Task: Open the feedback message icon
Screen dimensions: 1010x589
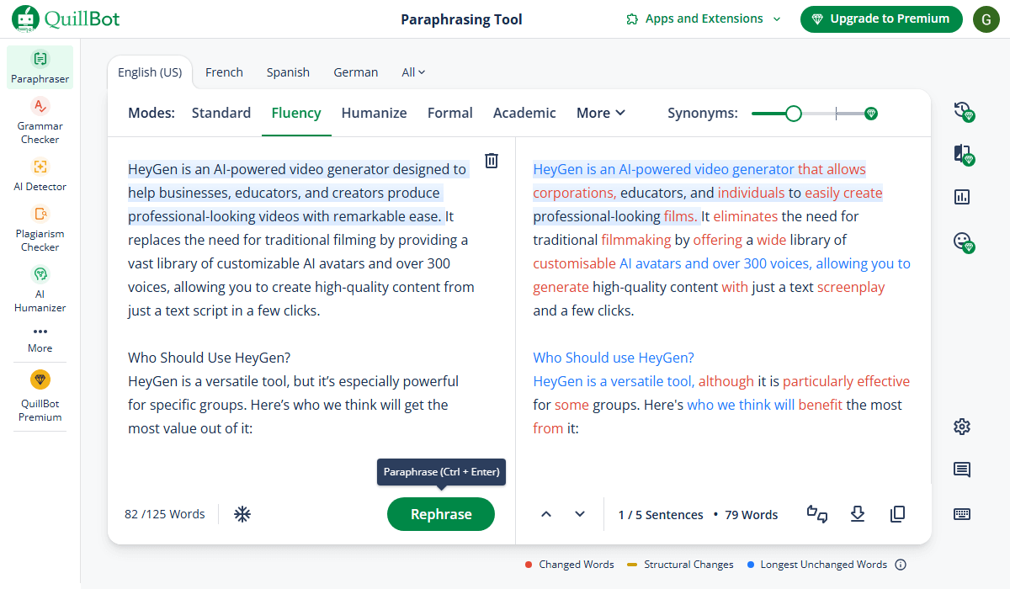Action: click(x=962, y=470)
